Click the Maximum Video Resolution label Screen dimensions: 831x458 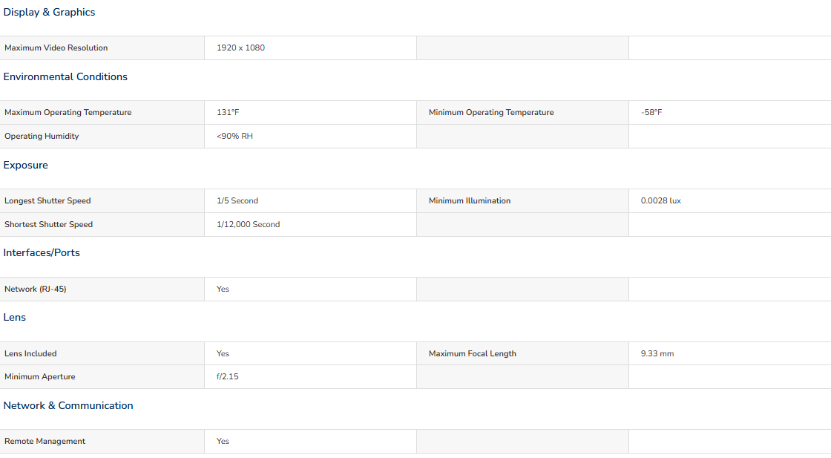(56, 48)
